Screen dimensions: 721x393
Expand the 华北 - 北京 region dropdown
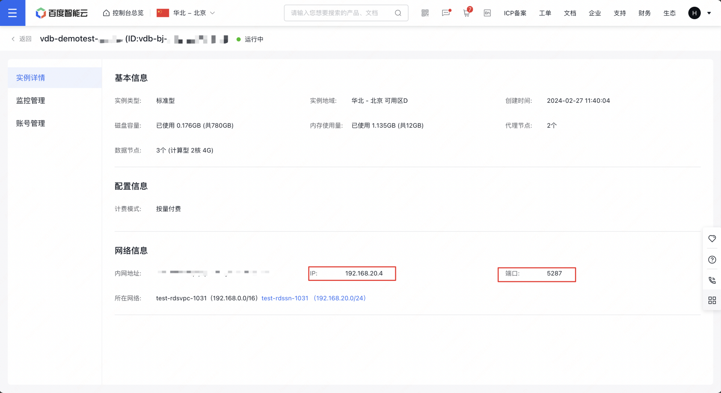186,13
